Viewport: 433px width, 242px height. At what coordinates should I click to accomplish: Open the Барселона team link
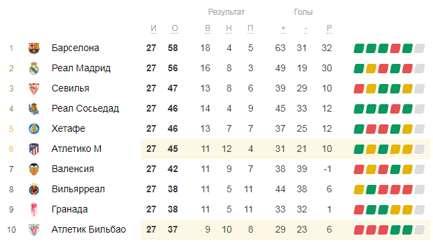75,48
